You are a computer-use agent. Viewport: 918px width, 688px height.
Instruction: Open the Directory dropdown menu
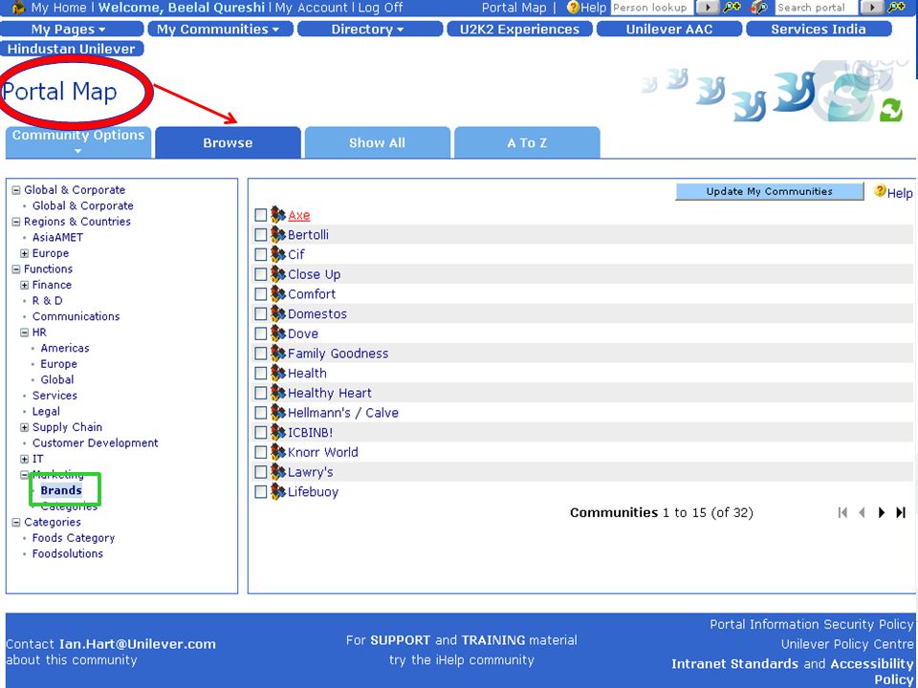coord(370,29)
